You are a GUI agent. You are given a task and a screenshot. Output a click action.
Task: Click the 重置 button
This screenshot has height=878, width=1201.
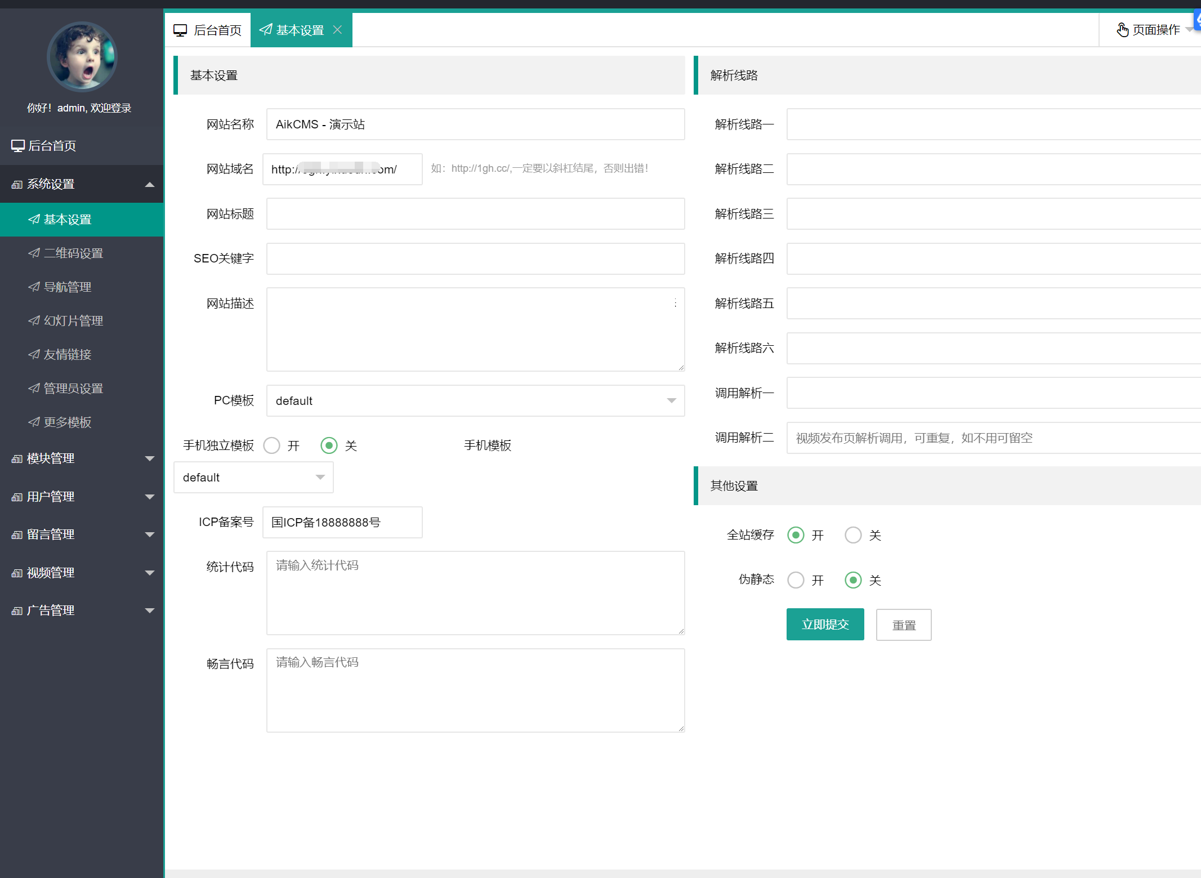(x=903, y=625)
